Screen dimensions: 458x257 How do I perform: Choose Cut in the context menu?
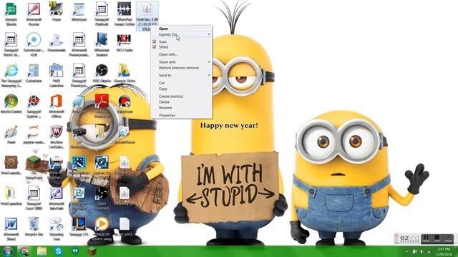click(181, 83)
